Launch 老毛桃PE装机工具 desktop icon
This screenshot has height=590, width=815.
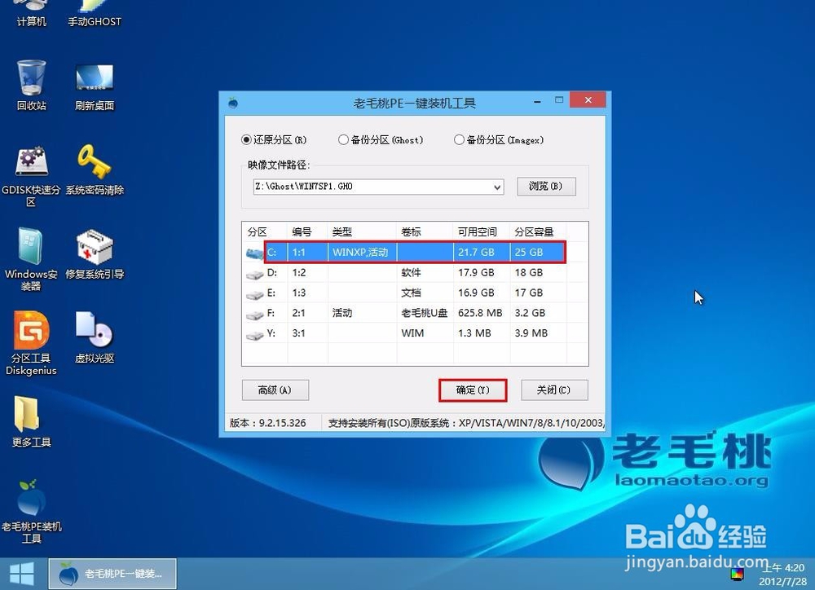tap(31, 512)
